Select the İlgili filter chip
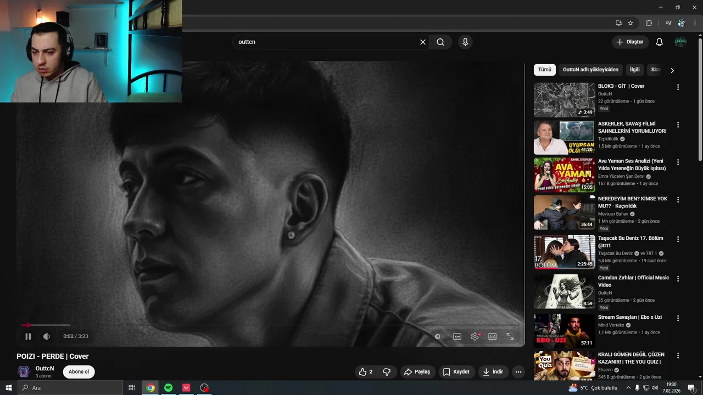703x395 pixels. (635, 70)
